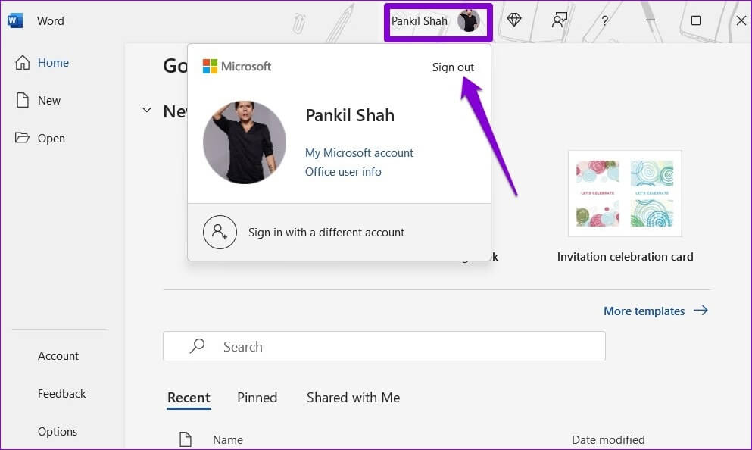Viewport: 752px width, 450px height.
Task: Open the diamond premium icon
Action: [x=514, y=20]
